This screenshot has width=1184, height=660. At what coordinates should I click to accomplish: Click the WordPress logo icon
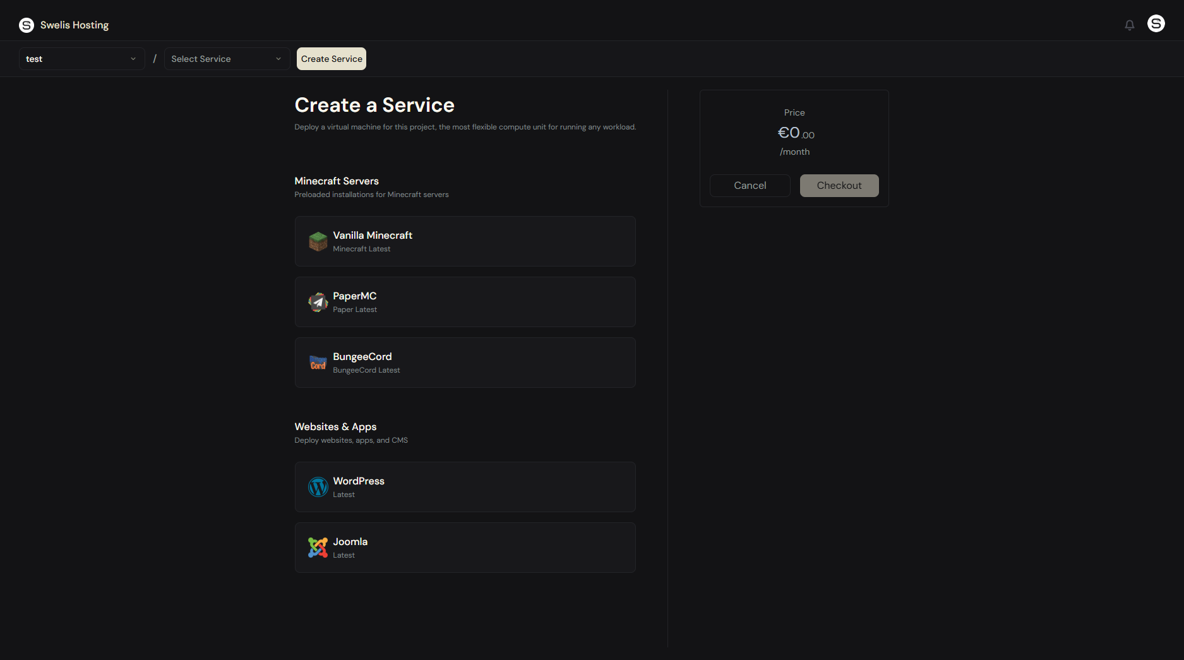(318, 487)
